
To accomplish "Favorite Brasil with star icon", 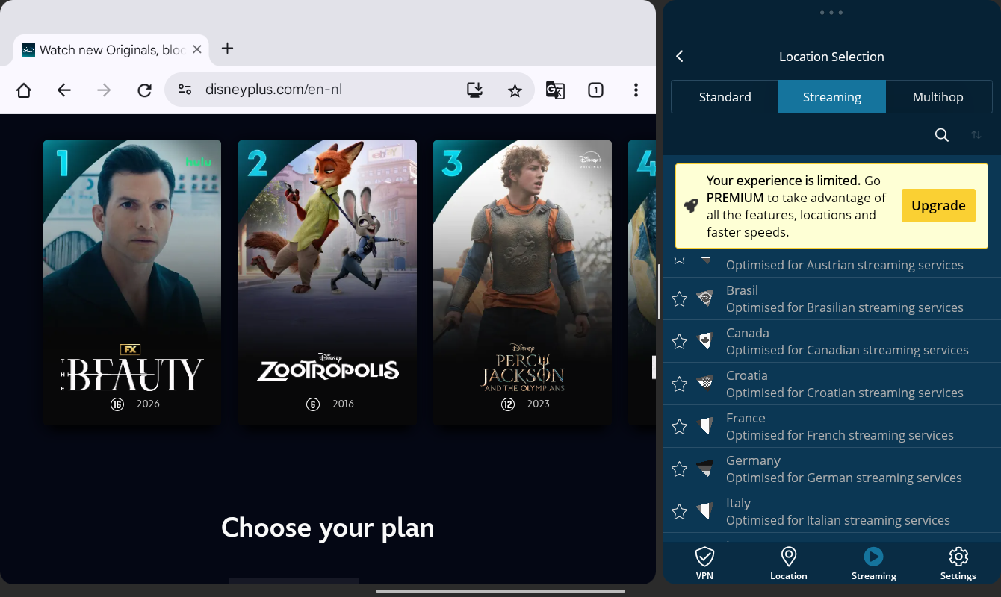I will (679, 299).
